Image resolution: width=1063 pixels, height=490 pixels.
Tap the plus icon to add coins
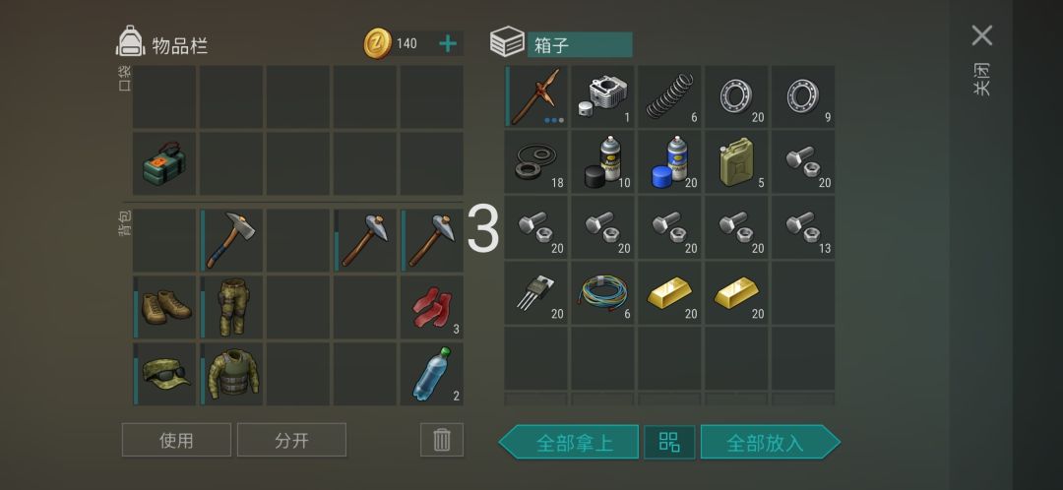coord(448,44)
